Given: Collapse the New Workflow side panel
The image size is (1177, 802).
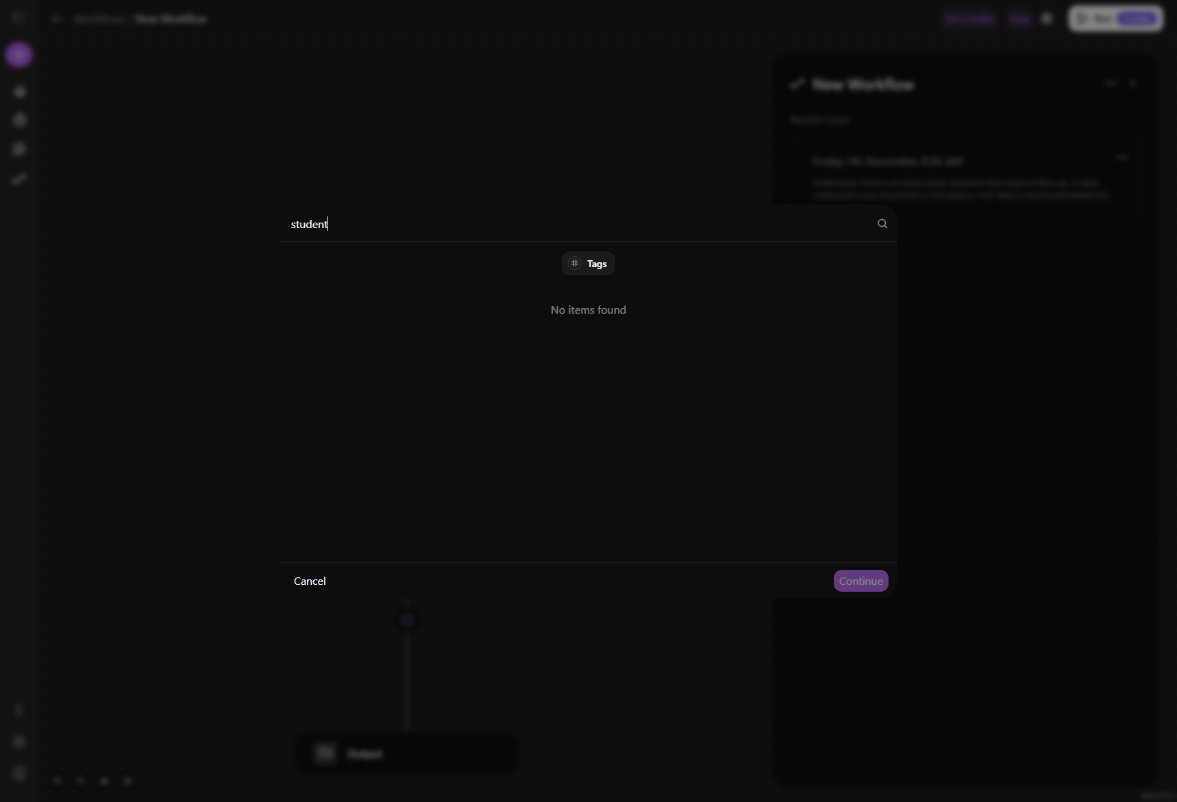Looking at the screenshot, I should click(x=1111, y=84).
